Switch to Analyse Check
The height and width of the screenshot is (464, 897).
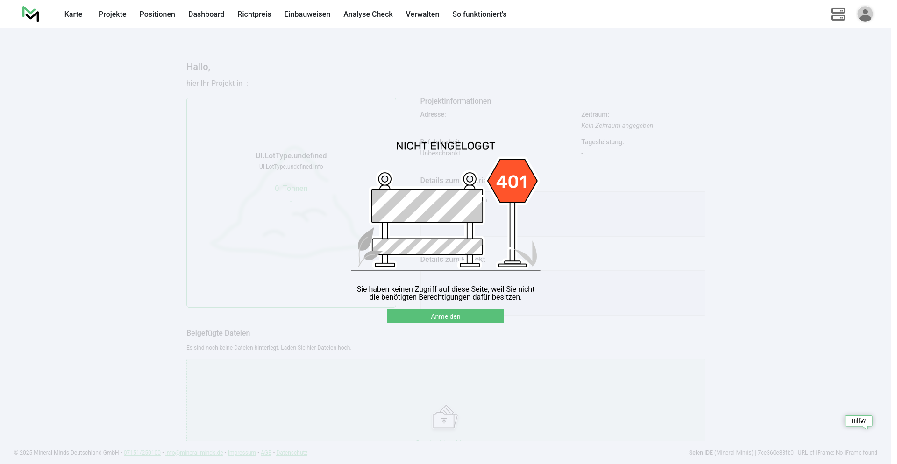368,14
